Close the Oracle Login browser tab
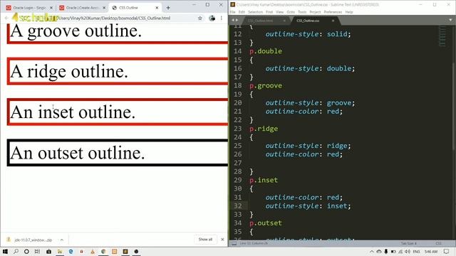 [x=51, y=8]
